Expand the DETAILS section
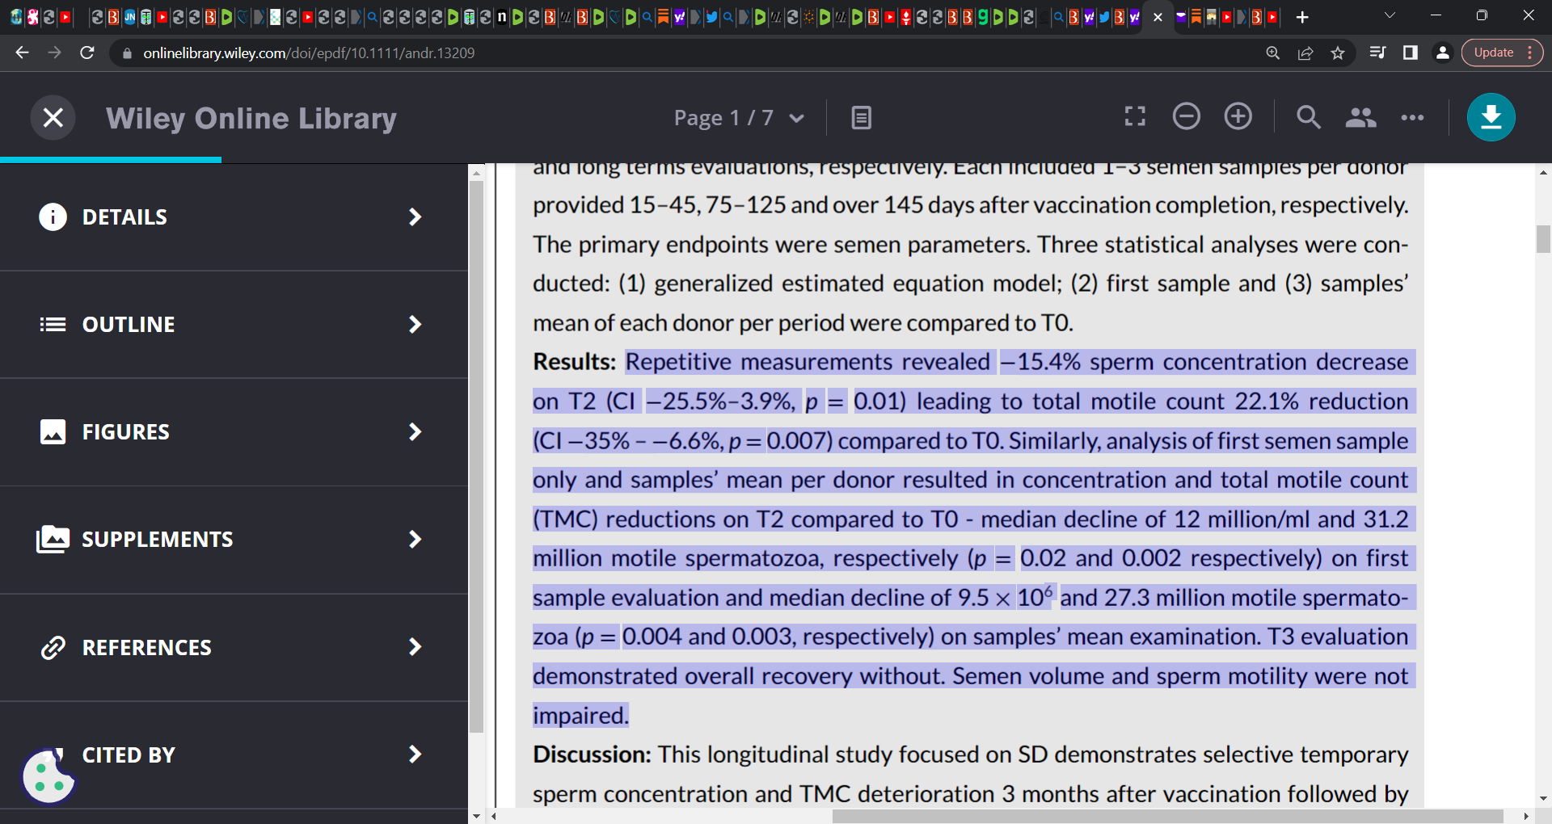 (x=234, y=217)
